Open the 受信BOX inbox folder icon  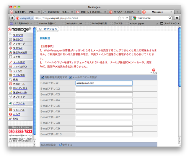[x=11, y=35]
